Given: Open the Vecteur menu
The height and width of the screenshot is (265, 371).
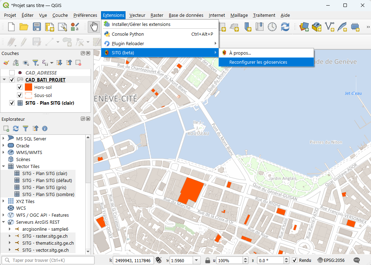Looking at the screenshot, I should tap(137, 15).
